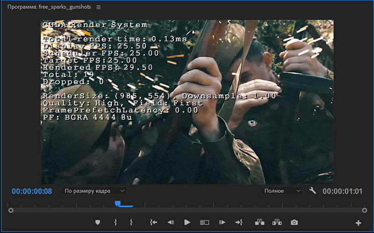
Task: Click the Go to In point button
Action: pos(154,222)
